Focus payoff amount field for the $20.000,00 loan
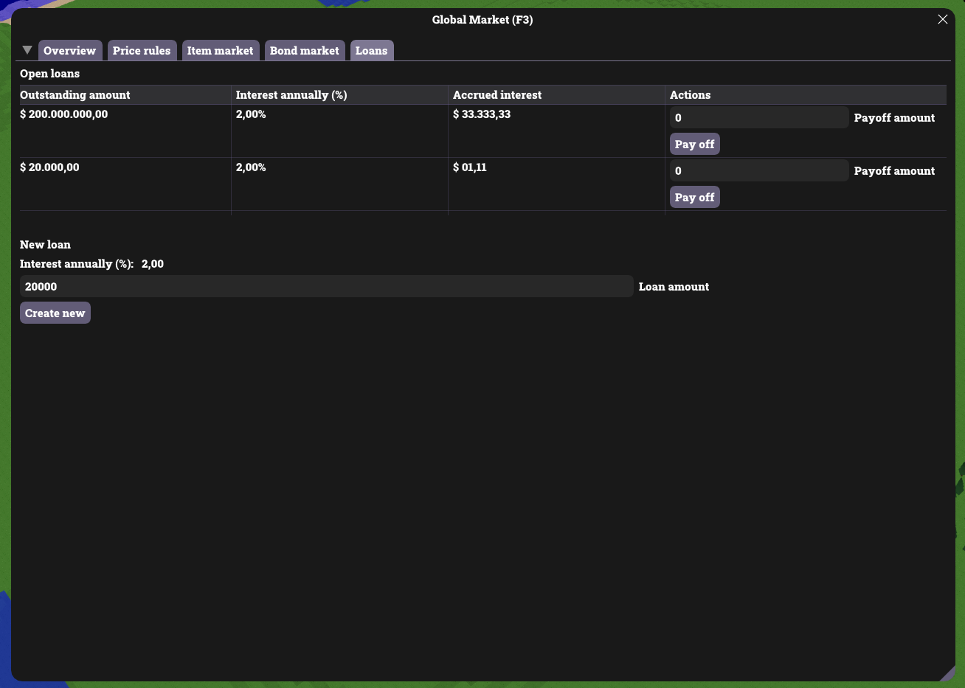This screenshot has width=965, height=688. [758, 171]
